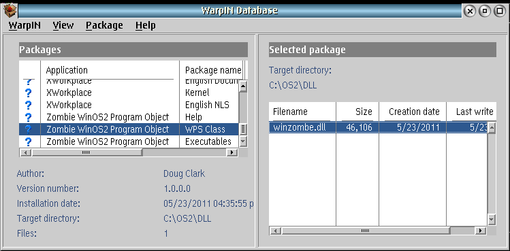Minimize the WarpIN Database window
510x251 pixels.
tap(485, 11)
